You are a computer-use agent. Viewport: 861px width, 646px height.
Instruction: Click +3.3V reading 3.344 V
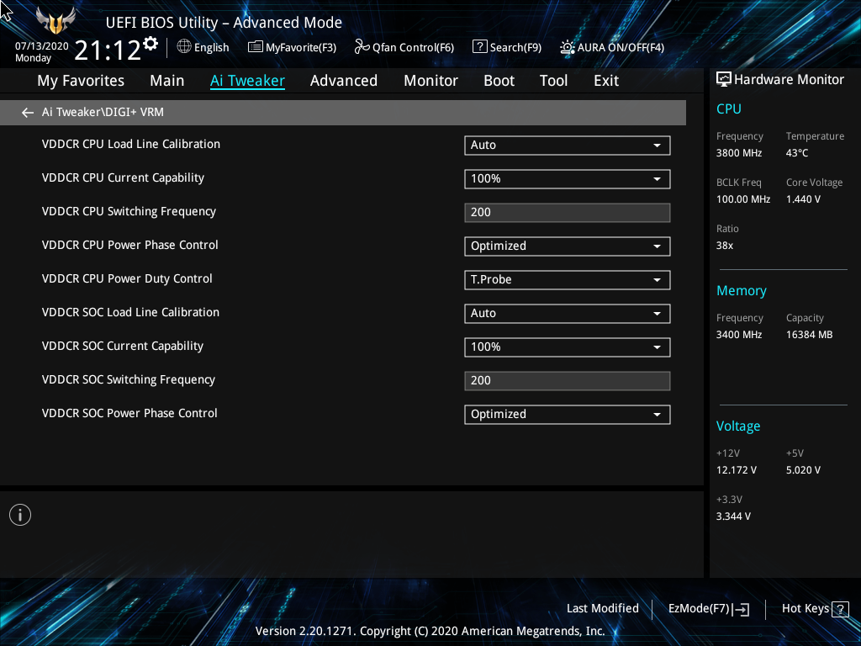733,516
